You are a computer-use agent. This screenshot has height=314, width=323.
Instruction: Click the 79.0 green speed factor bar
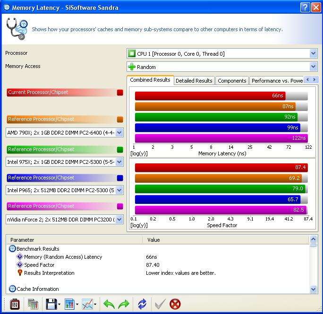tap(220, 189)
